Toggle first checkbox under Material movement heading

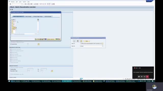pos(11,67)
